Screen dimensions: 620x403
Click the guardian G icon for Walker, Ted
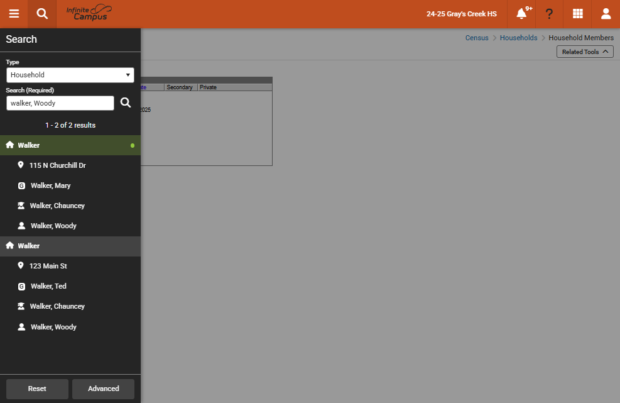[x=22, y=286]
